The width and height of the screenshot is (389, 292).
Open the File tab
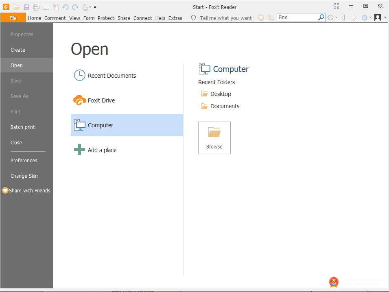tap(13, 18)
